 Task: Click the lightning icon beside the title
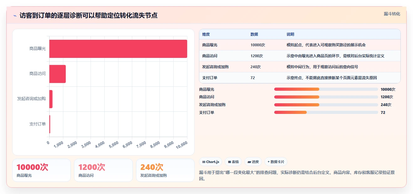click(15, 15)
